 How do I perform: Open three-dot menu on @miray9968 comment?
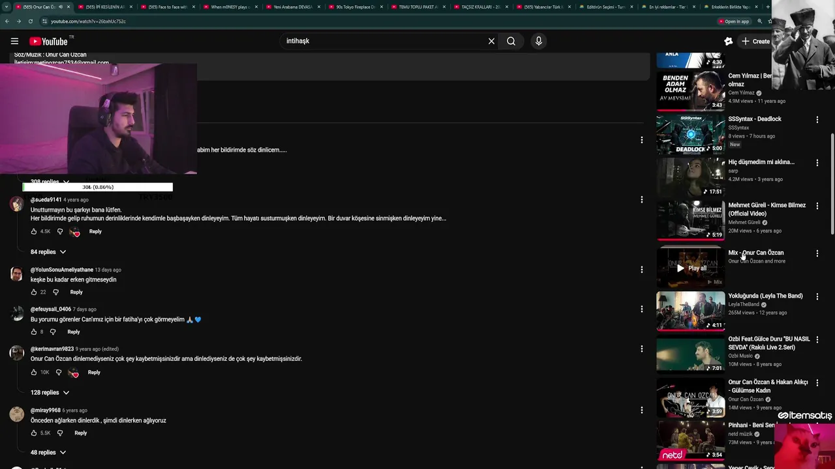coord(641,410)
